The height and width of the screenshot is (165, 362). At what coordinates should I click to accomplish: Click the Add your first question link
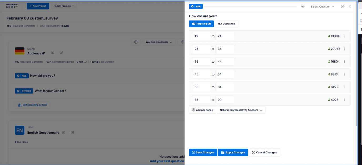pos(167,161)
